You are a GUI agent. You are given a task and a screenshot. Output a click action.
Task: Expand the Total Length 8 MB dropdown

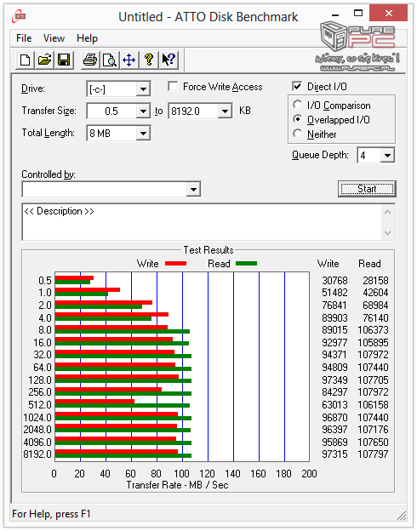click(x=143, y=133)
